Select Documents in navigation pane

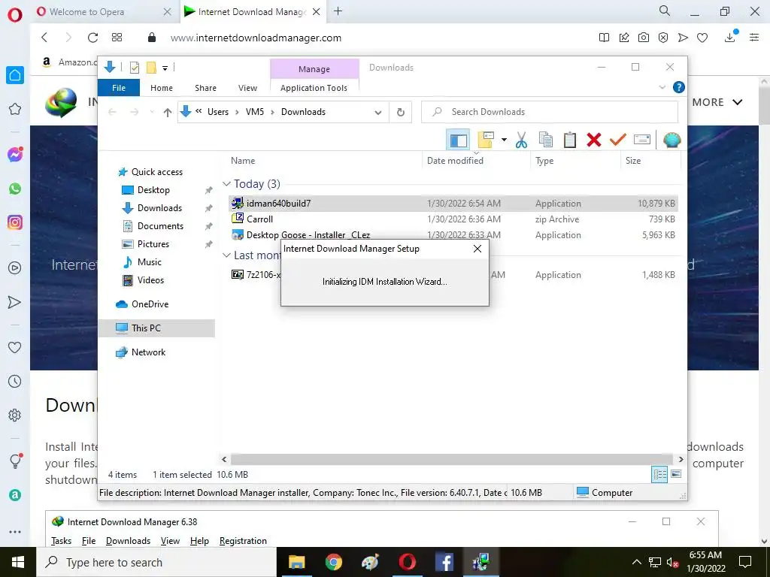tap(161, 226)
